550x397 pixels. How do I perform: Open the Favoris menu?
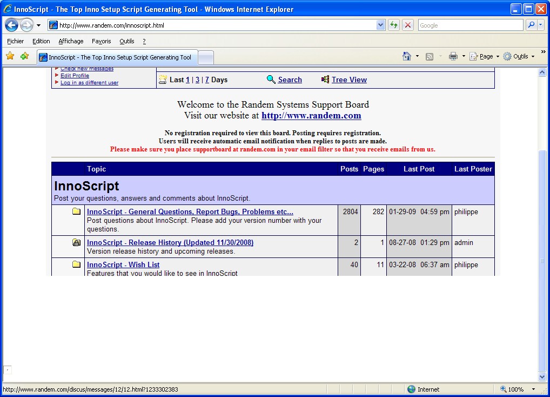pos(102,41)
